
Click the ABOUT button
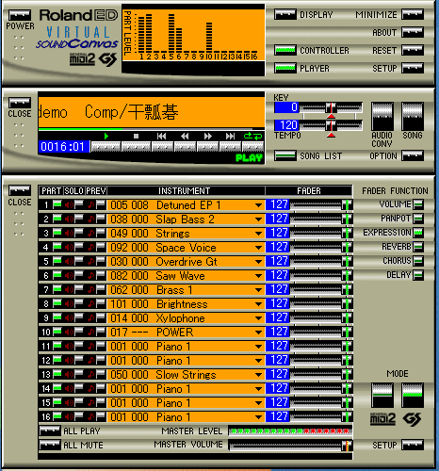[413, 32]
